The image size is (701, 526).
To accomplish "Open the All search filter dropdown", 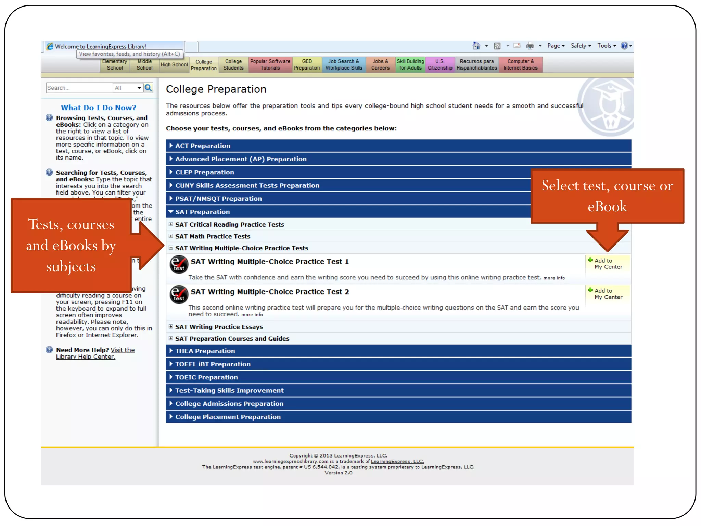I will pyautogui.click(x=128, y=88).
